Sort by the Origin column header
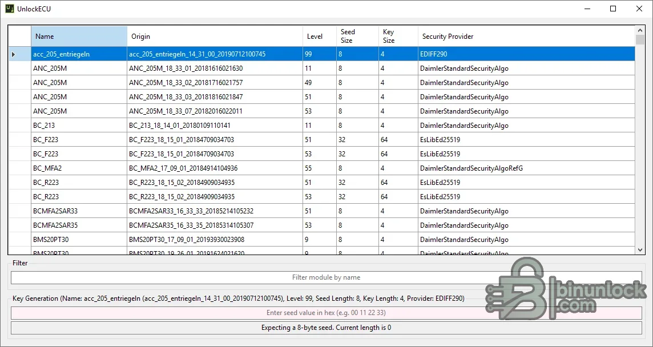Image resolution: width=653 pixels, height=347 pixels. click(x=215, y=37)
